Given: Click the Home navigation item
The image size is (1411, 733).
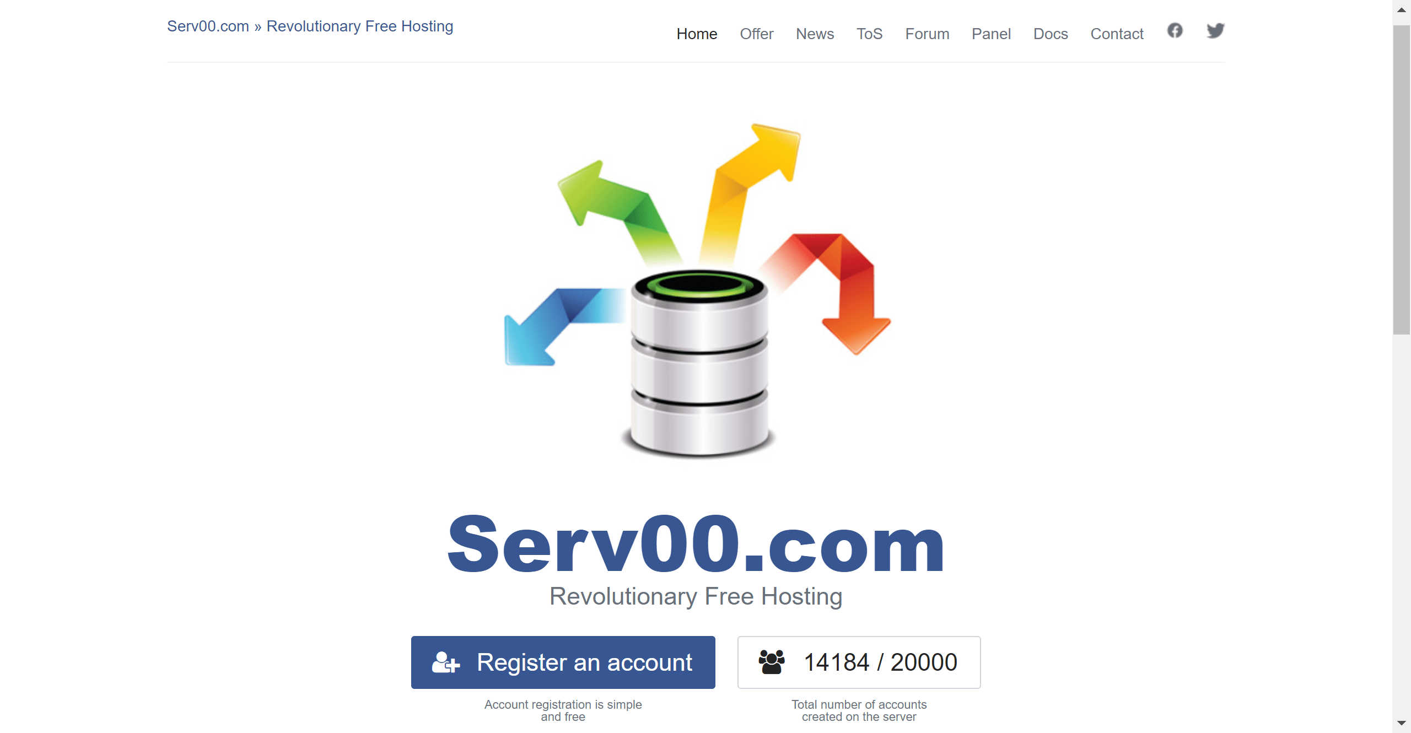Looking at the screenshot, I should pyautogui.click(x=696, y=33).
